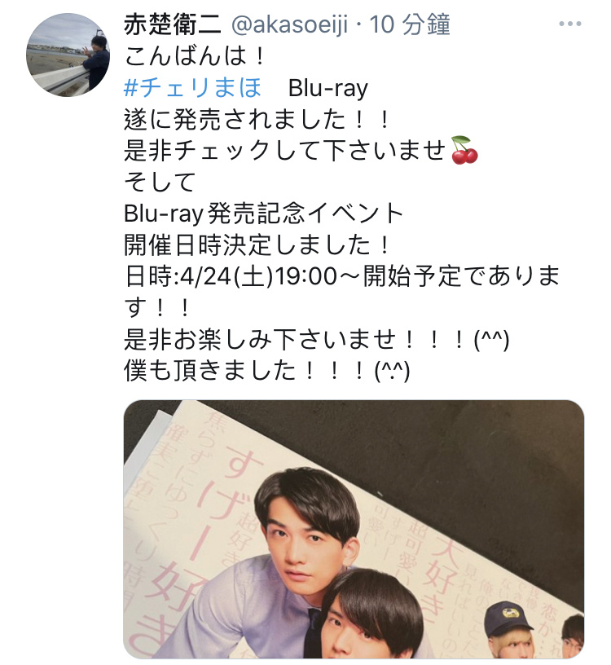The image size is (611, 665).
Task: Click the word そして in the tweet
Action: [160, 182]
